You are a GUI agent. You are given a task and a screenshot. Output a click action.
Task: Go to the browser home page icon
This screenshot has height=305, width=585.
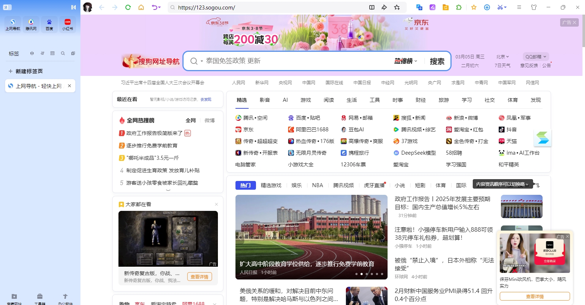tap(141, 7)
